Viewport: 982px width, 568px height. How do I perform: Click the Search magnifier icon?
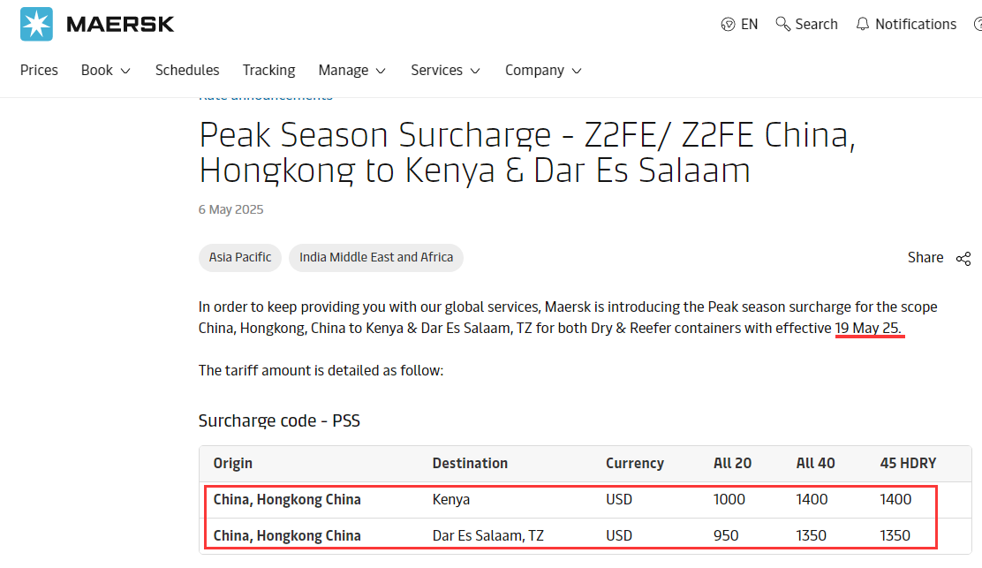pos(782,24)
